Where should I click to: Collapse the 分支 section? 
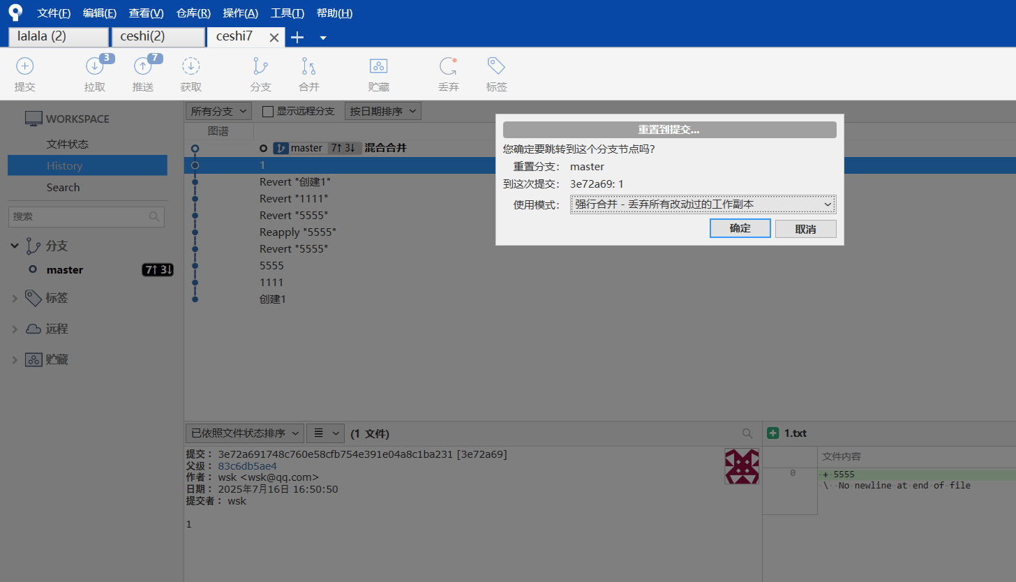click(x=15, y=246)
